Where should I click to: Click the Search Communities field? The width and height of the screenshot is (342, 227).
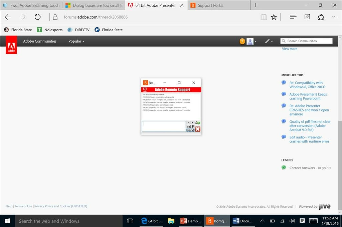click(x=306, y=41)
